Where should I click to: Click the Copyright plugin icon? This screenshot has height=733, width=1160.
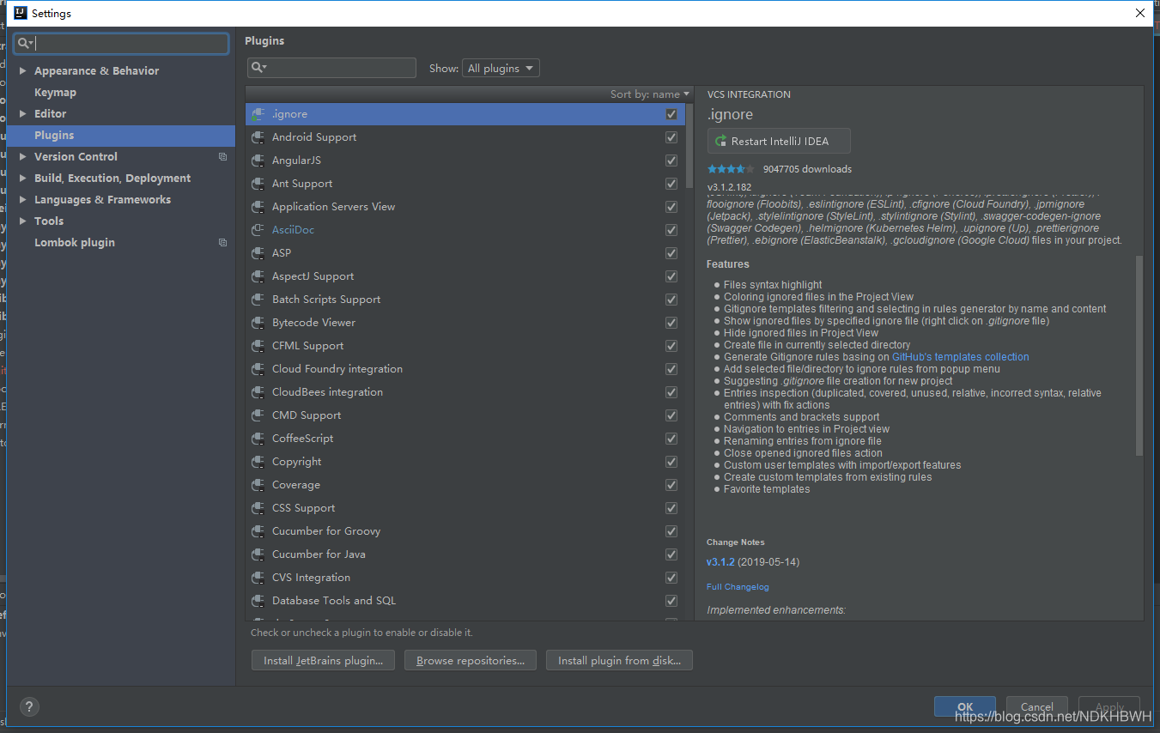257,462
